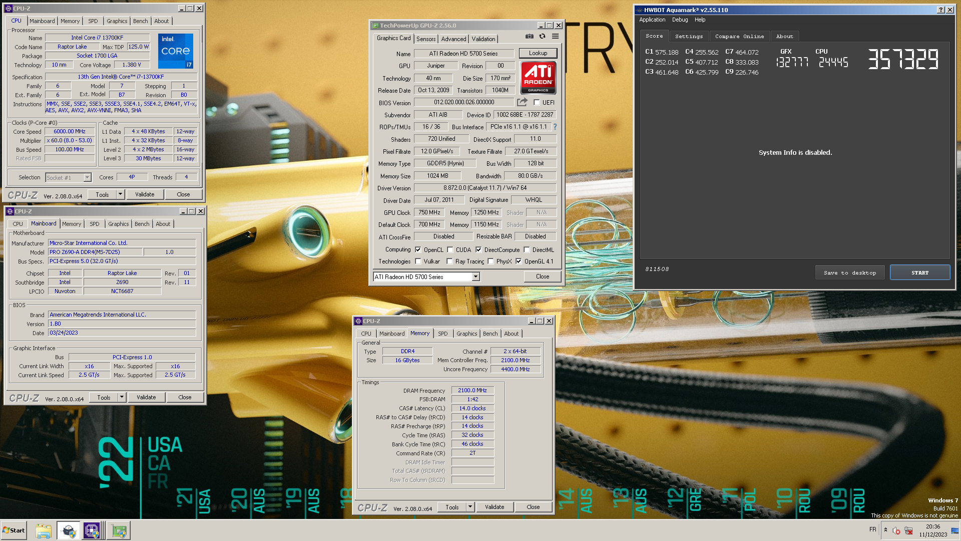The image size is (961, 541).
Task: Click Tools button in top CPU-Z window
Action: (x=102, y=194)
